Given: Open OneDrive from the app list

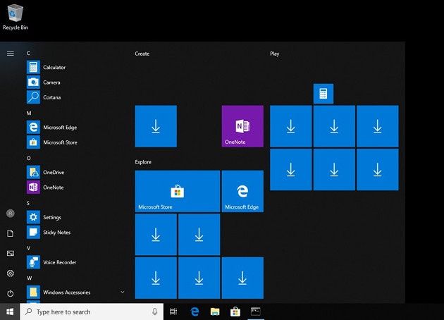Looking at the screenshot, I should point(46,173).
